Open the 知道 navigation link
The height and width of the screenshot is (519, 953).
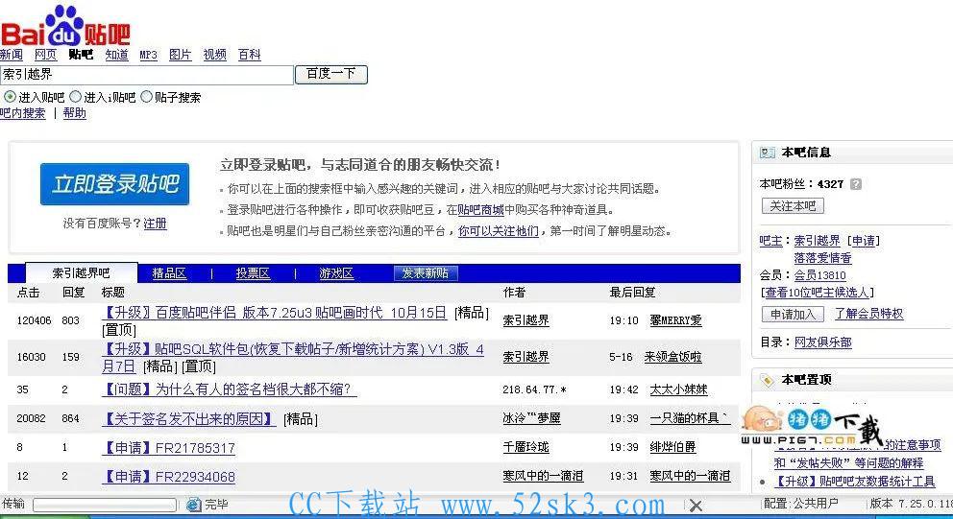[x=116, y=55]
